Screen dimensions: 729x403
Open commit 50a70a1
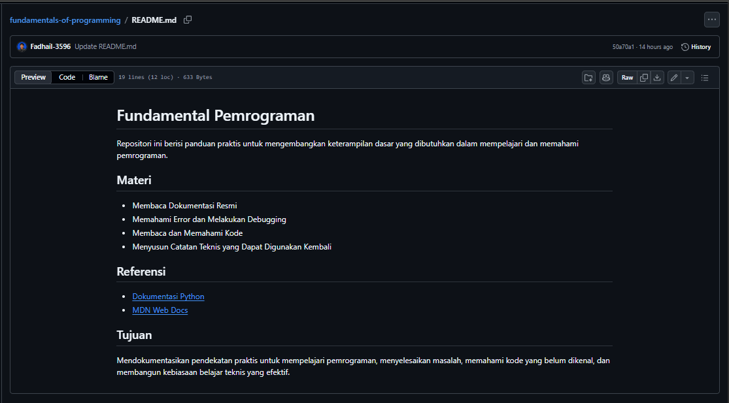[x=623, y=47]
